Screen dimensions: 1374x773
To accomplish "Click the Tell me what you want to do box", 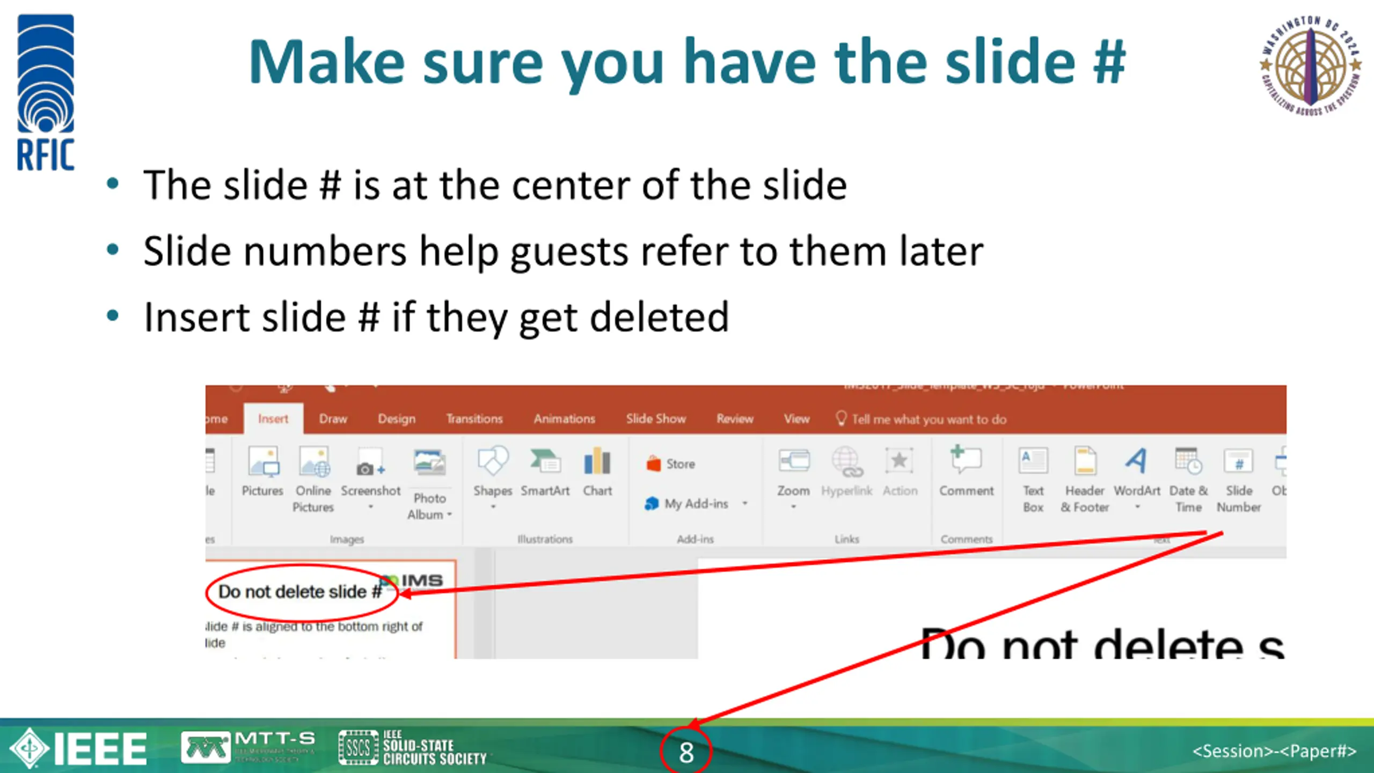I will 921,419.
